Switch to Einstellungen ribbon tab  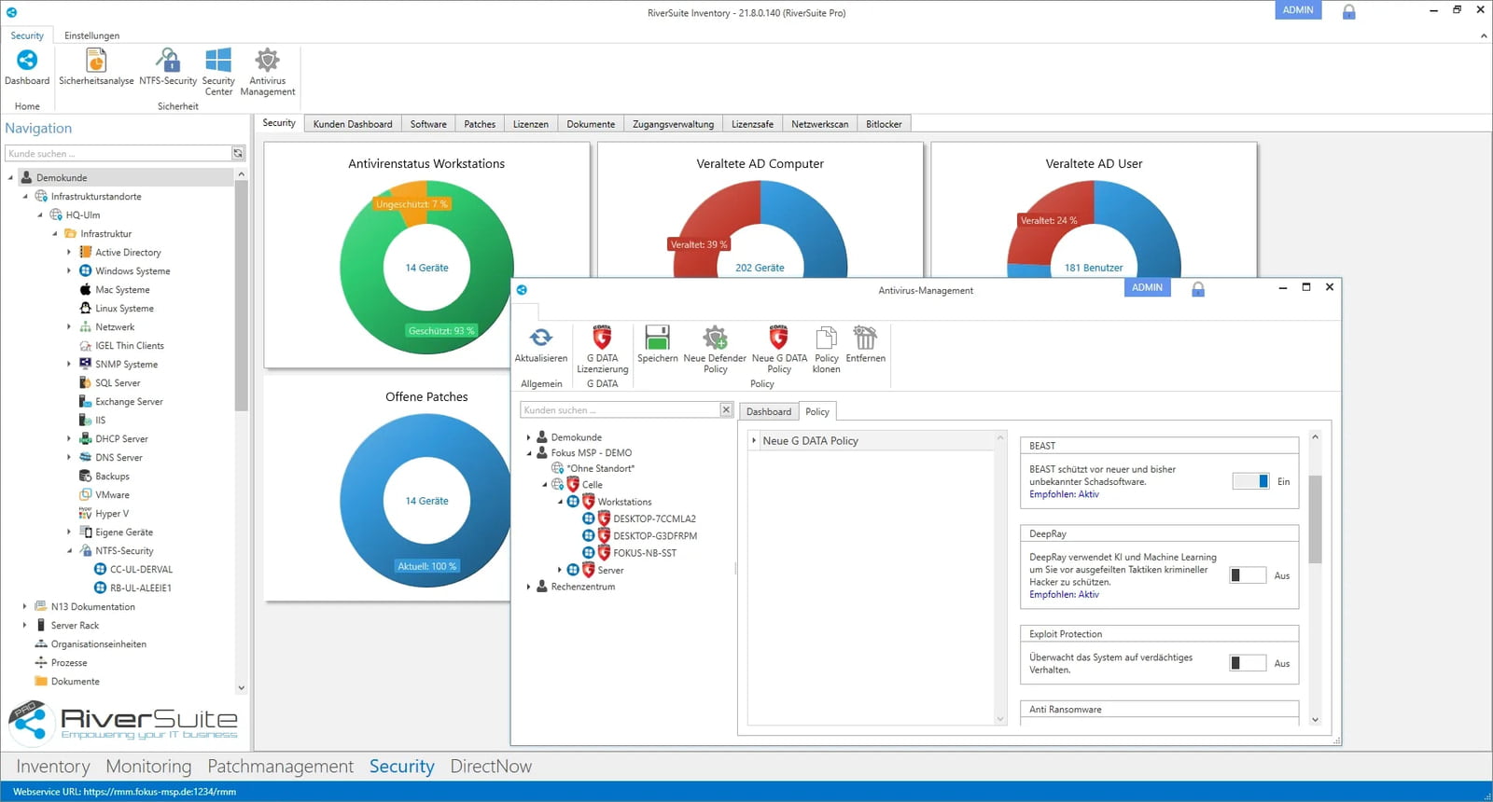pos(91,35)
